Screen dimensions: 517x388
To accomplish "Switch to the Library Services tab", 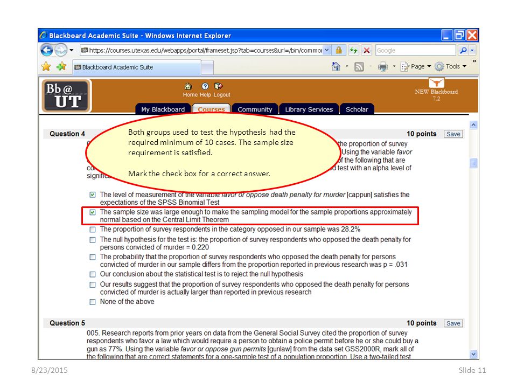I will click(x=309, y=109).
